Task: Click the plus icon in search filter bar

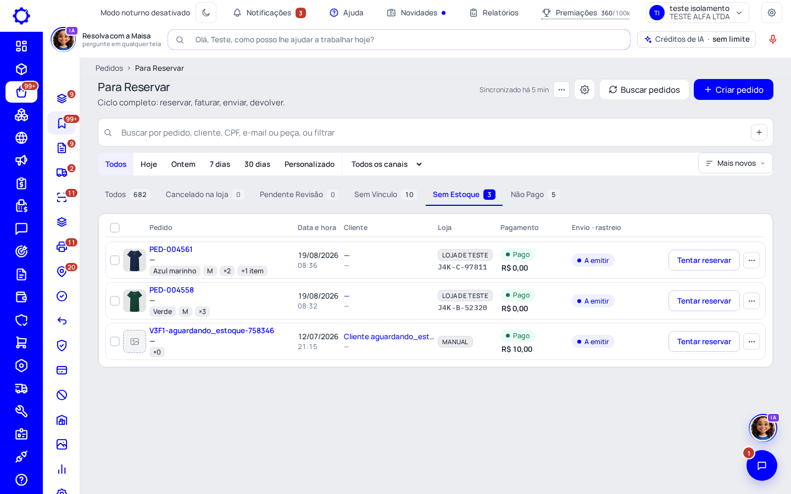Action: point(759,132)
